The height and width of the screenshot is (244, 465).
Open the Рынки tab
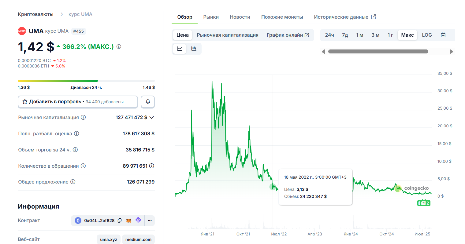211,17
